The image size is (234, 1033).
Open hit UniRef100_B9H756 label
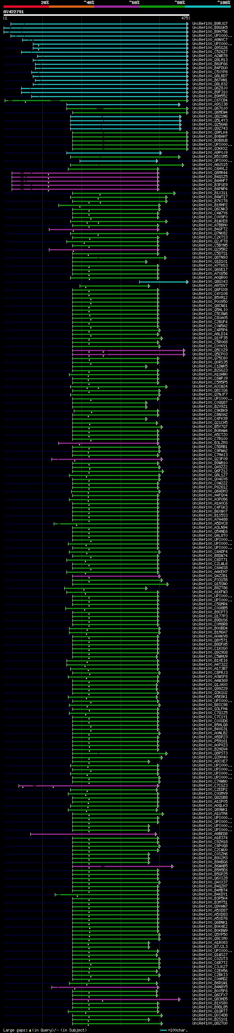tap(210, 32)
